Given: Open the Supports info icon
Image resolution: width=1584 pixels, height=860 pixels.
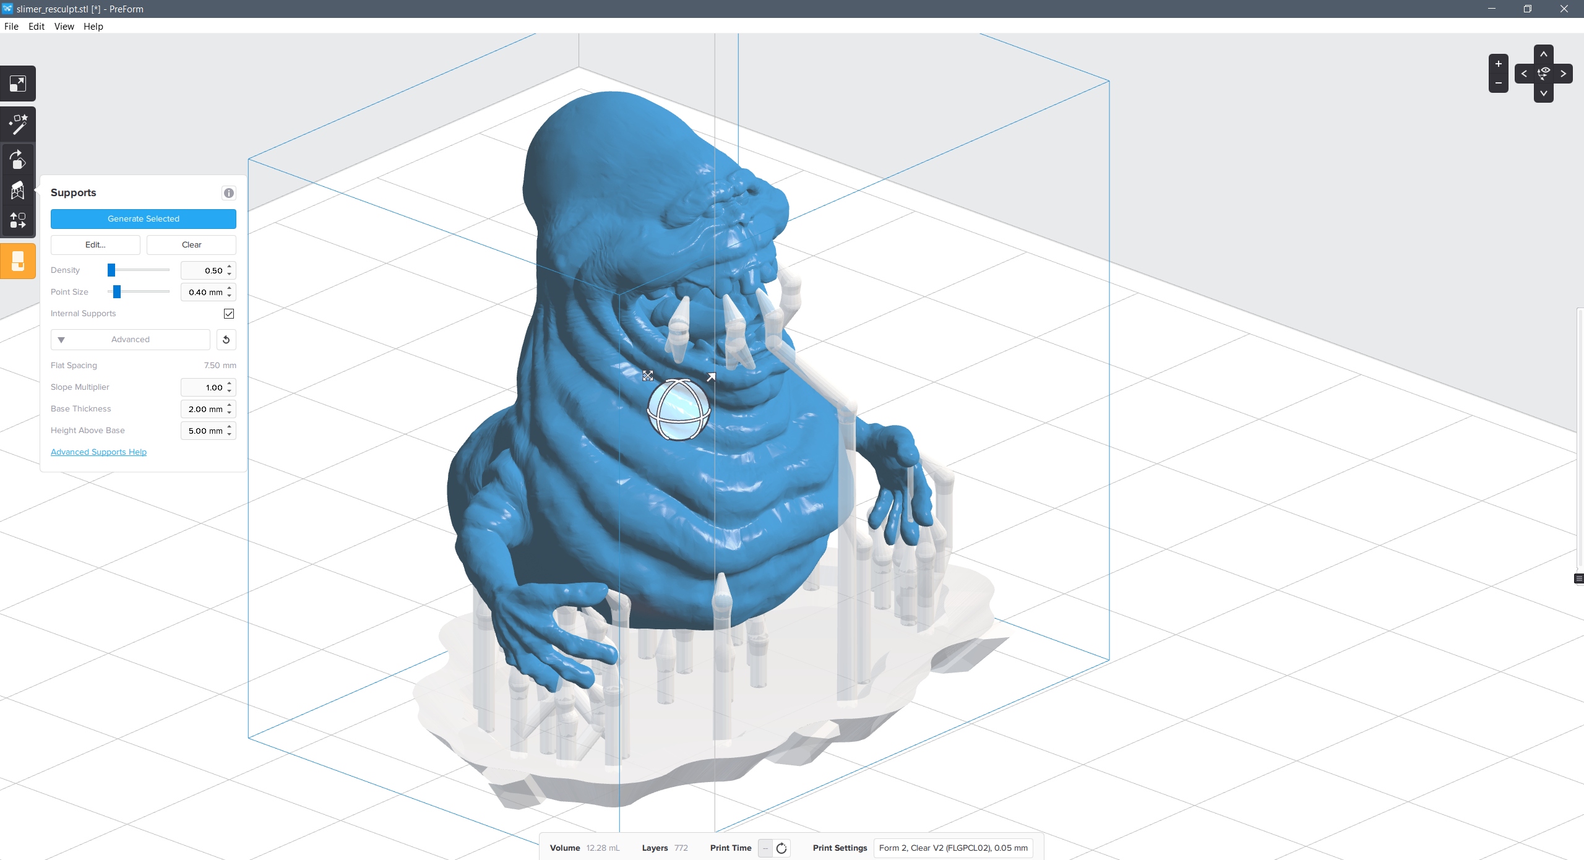Looking at the screenshot, I should tap(229, 193).
